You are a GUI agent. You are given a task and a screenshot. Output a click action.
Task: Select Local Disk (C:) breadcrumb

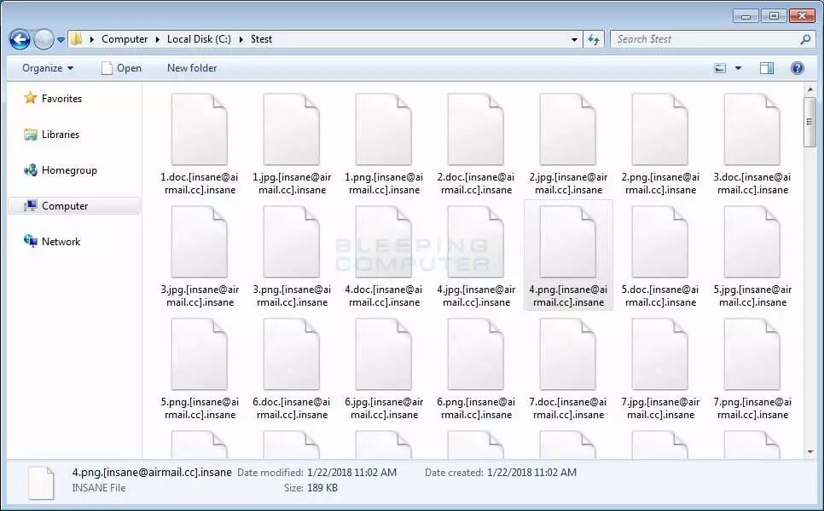[x=199, y=39]
